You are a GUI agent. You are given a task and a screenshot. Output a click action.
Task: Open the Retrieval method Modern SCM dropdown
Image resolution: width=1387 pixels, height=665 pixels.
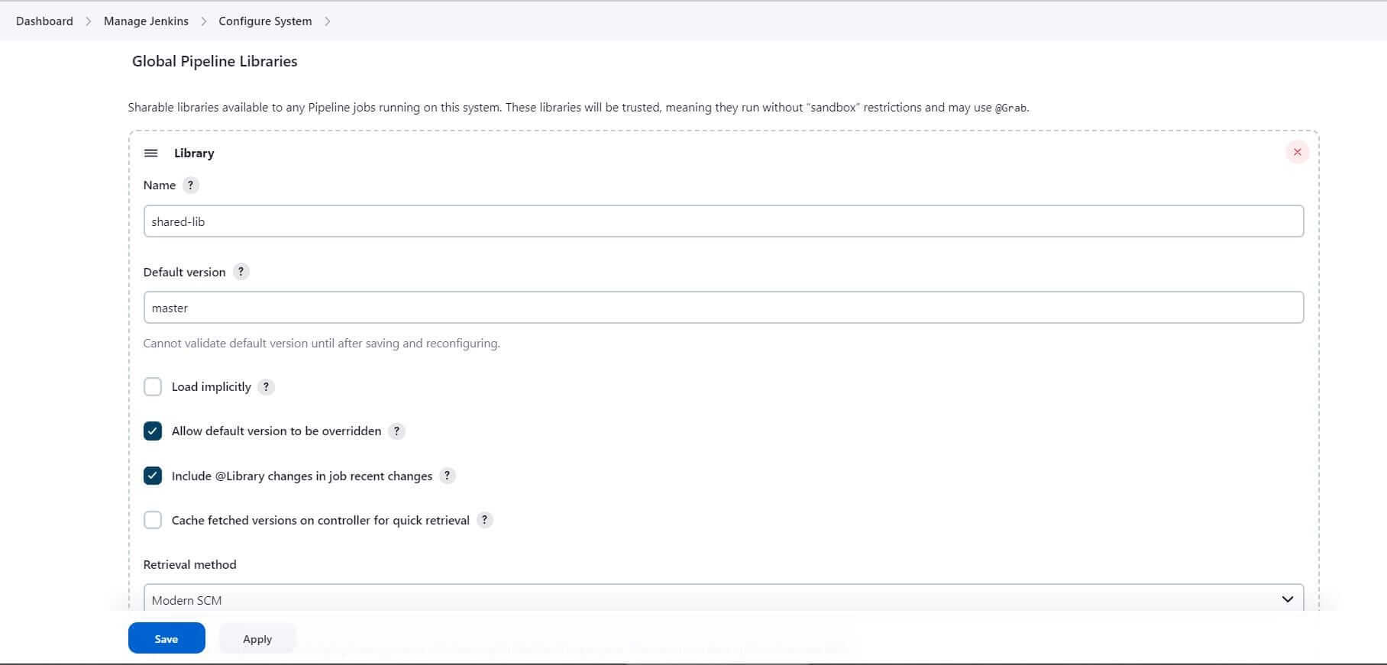(723, 599)
